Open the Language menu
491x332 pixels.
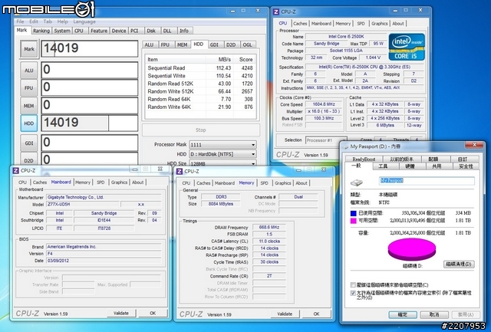click(x=84, y=21)
